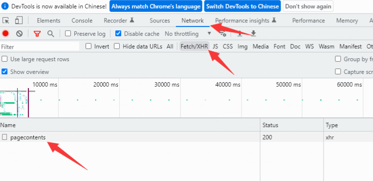
Task: Click the 10000 ms mark on overview timeline
Action: pyautogui.click(x=44, y=85)
